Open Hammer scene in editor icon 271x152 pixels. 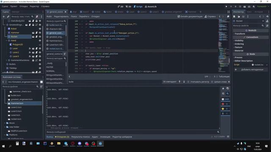[x=33, y=33]
